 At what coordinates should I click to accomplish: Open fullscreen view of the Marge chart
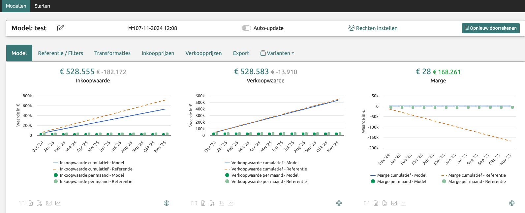(367, 203)
